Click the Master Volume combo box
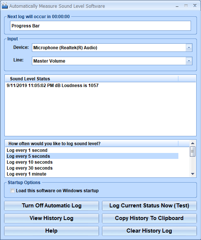Image resolution: width=201 pixels, height=240 pixels. (x=112, y=61)
